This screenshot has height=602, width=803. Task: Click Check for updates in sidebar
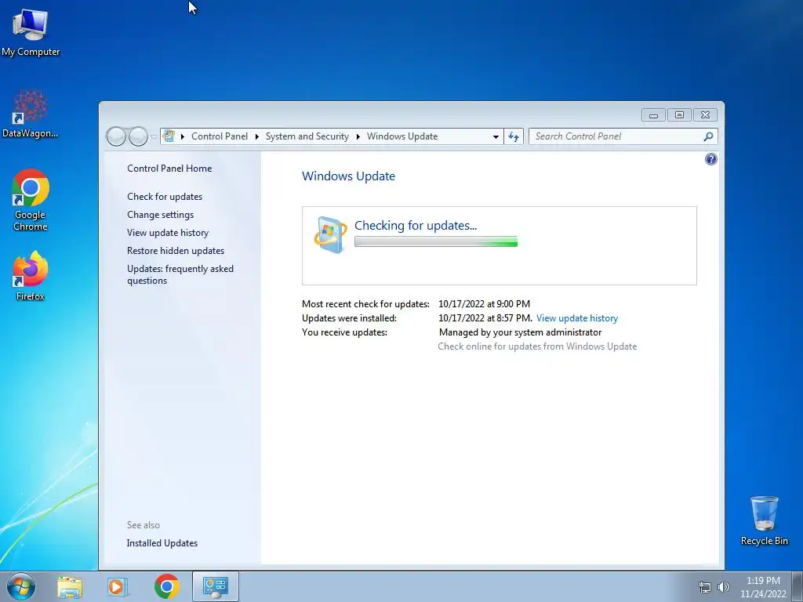click(x=165, y=197)
